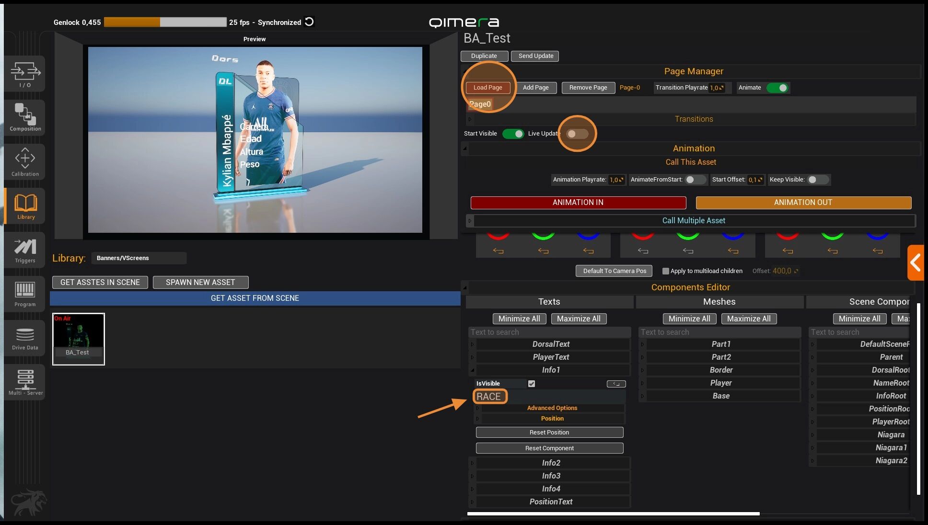Click the Spawn New Asset button
Viewport: 928px width, 525px height.
point(200,282)
